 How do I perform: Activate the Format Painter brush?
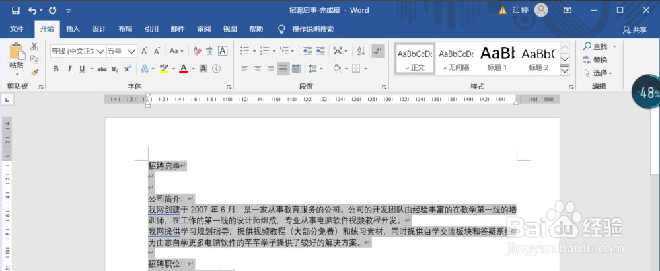coord(34,73)
